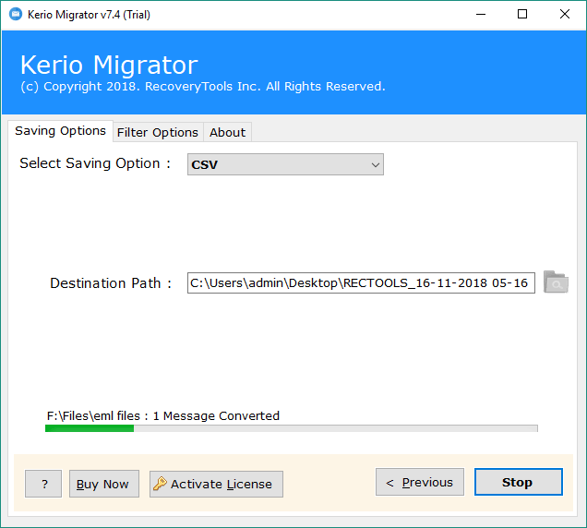The width and height of the screenshot is (587, 528).
Task: Open the Filter Options tab
Action: click(158, 133)
